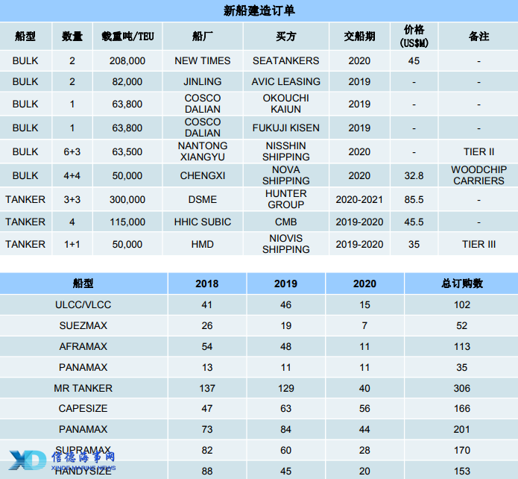This screenshot has width=518, height=479.
Task: Click the CHENGXI shipyard cell
Action: [203, 175]
